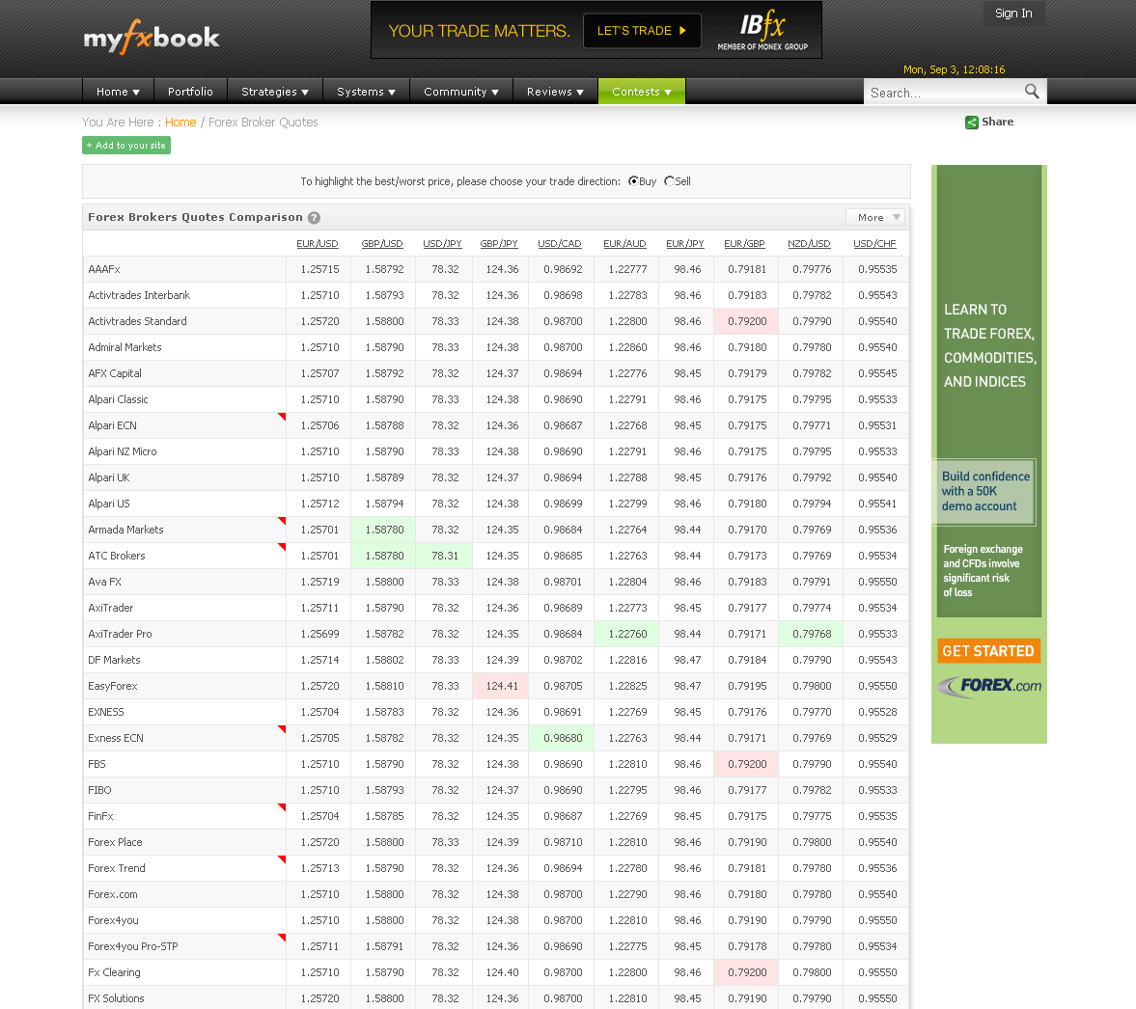
Task: Click red corner marker on Armada Markets row
Action: [282, 521]
